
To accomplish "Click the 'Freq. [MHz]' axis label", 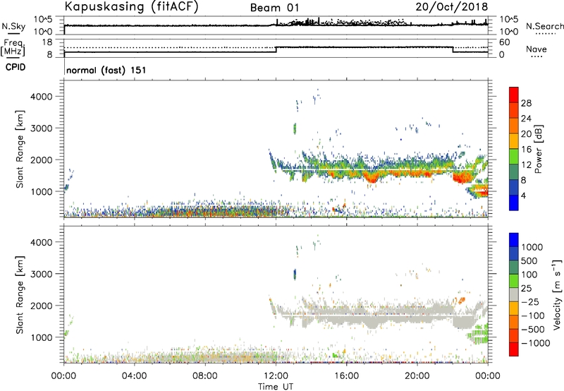I will click(13, 47).
